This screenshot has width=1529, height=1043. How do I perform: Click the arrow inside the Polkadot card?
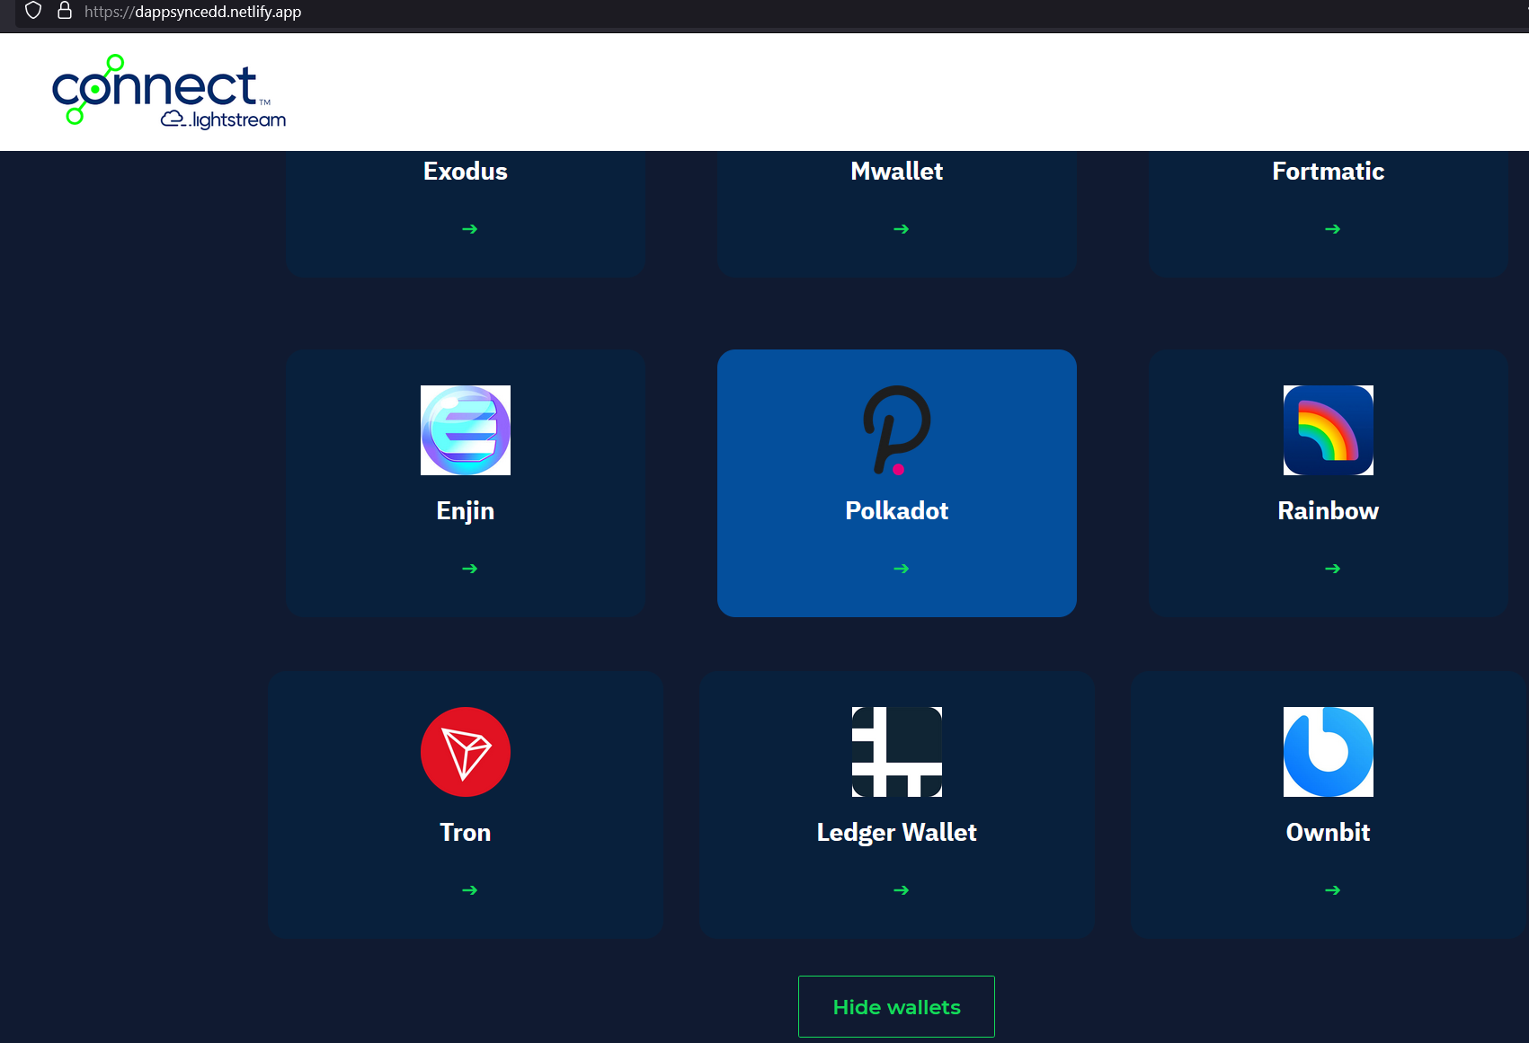click(x=900, y=568)
